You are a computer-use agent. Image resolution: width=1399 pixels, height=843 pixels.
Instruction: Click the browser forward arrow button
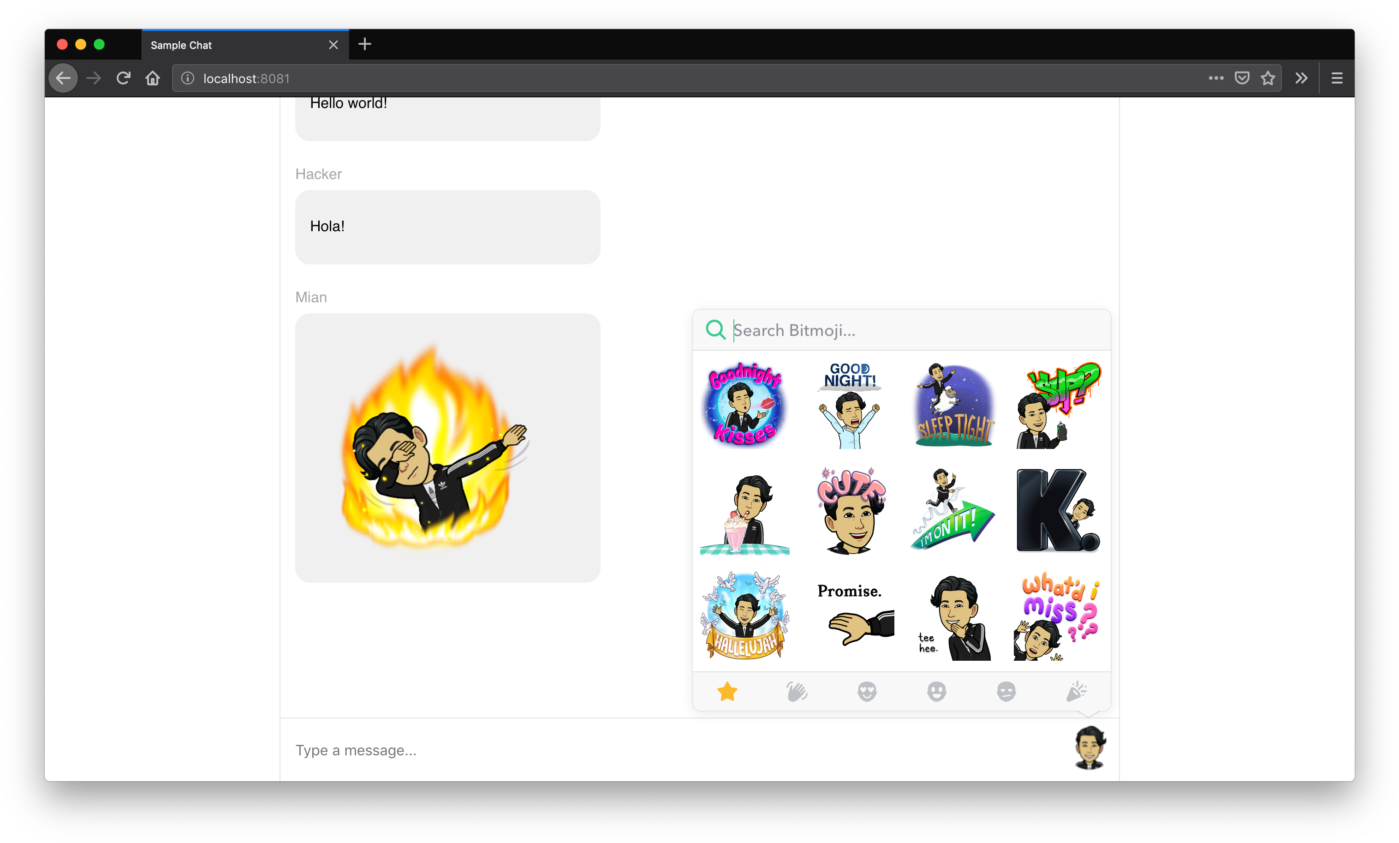94,78
